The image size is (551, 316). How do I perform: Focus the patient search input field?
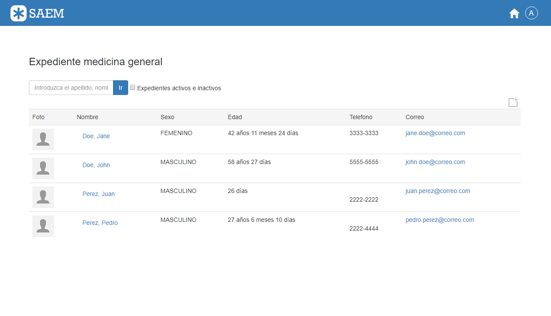(71, 88)
